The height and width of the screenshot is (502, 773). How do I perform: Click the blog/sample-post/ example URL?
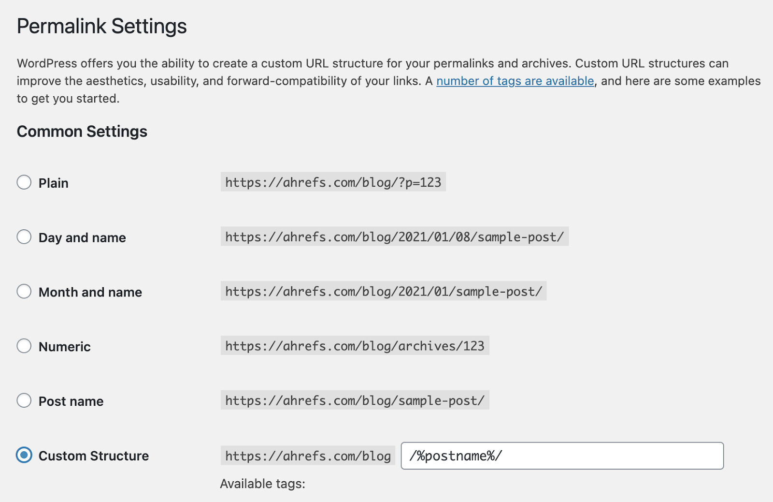355,401
